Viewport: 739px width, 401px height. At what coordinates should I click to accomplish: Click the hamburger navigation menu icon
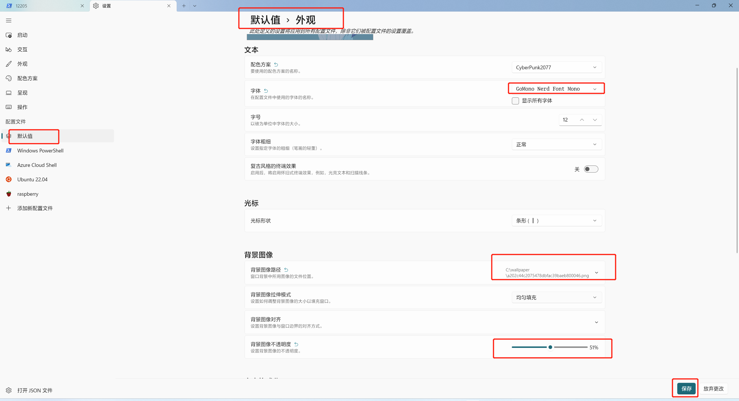[9, 20]
